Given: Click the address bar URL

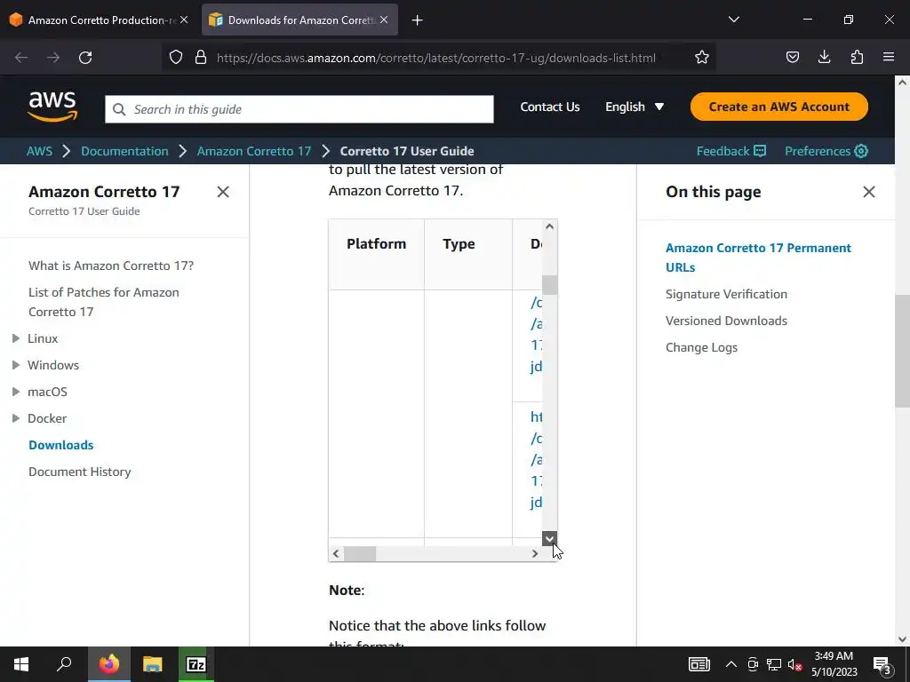Looking at the screenshot, I should [435, 58].
